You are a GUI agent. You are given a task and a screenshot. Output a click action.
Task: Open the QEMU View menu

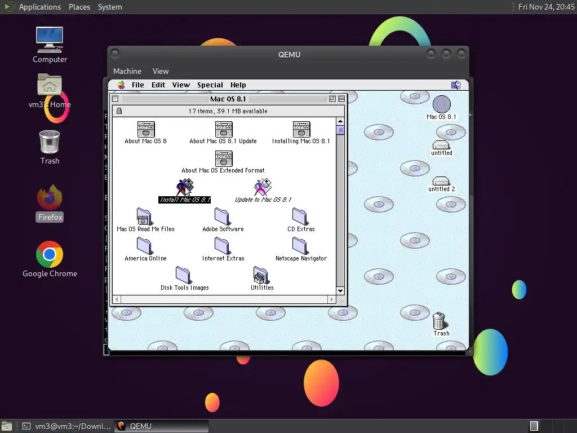coord(161,72)
